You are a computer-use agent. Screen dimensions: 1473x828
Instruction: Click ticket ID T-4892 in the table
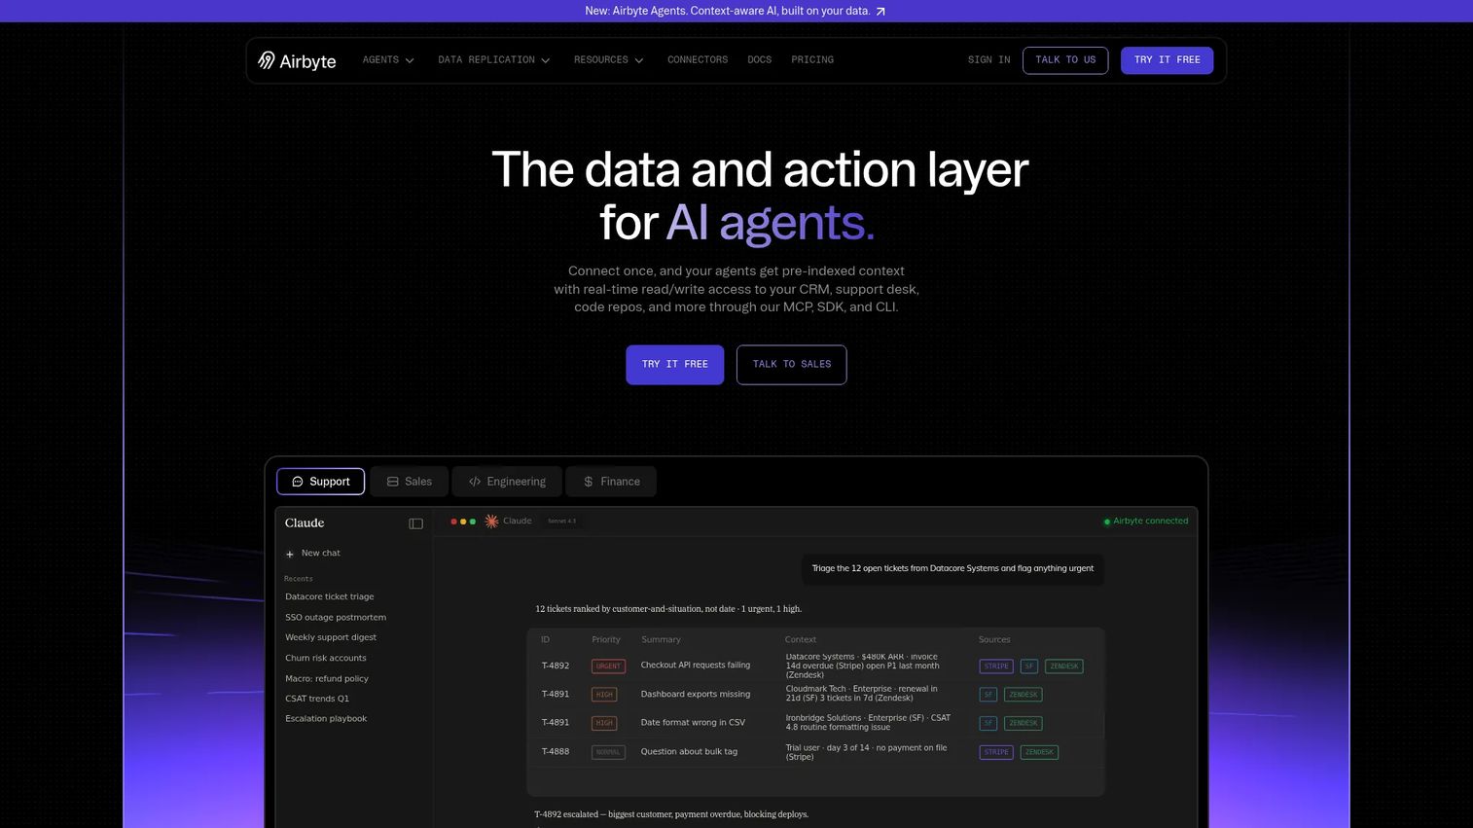coord(556,666)
